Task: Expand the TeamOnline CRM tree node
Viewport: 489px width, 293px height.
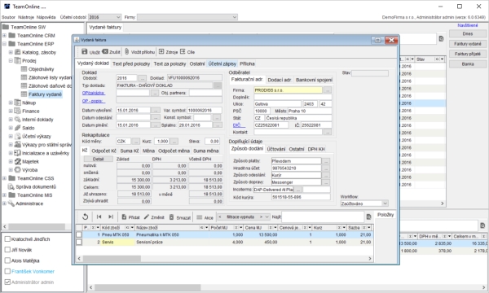Action: pos(4,35)
